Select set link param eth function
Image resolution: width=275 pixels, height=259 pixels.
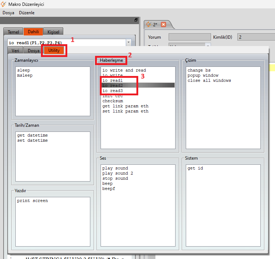125,111
